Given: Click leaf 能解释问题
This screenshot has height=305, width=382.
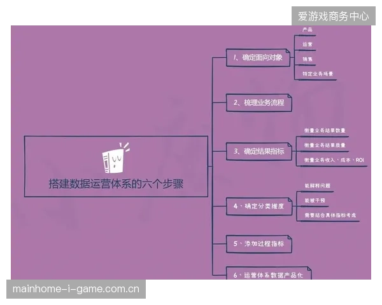Looking at the screenshot, I should pos(318,186).
